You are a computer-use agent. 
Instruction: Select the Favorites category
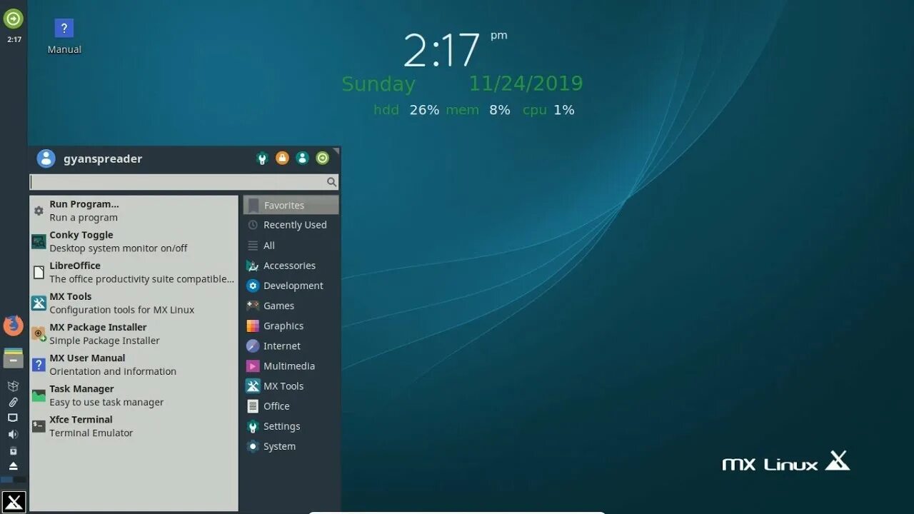(x=291, y=205)
